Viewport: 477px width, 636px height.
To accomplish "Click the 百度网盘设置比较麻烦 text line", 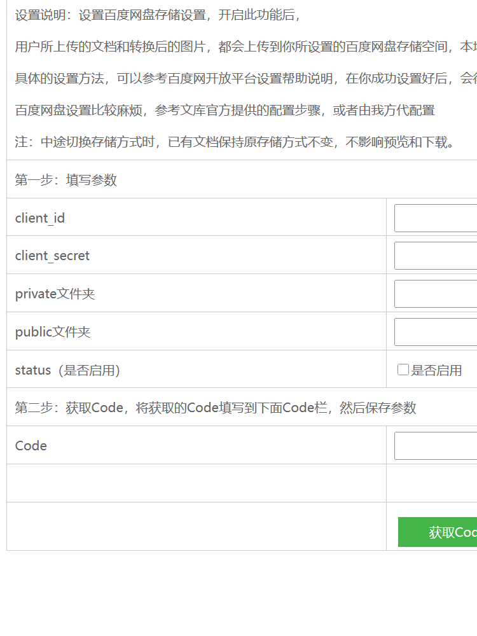I will [225, 110].
